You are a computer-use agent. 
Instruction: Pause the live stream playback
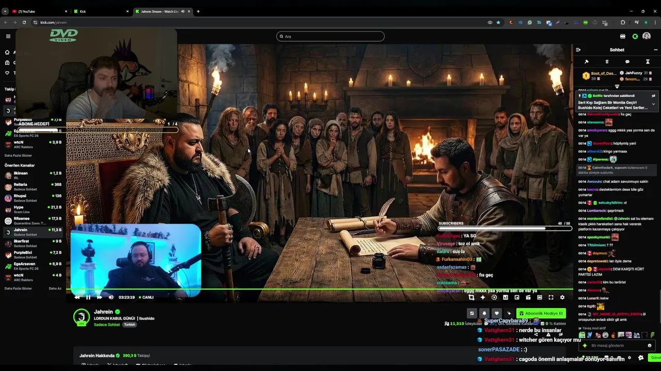click(x=88, y=297)
